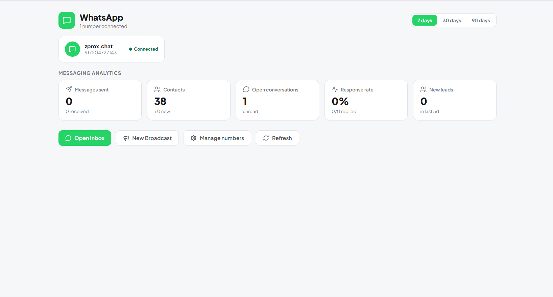This screenshot has width=553, height=297.
Task: Click the activity pulse icon on Response rate
Action: (x=335, y=89)
